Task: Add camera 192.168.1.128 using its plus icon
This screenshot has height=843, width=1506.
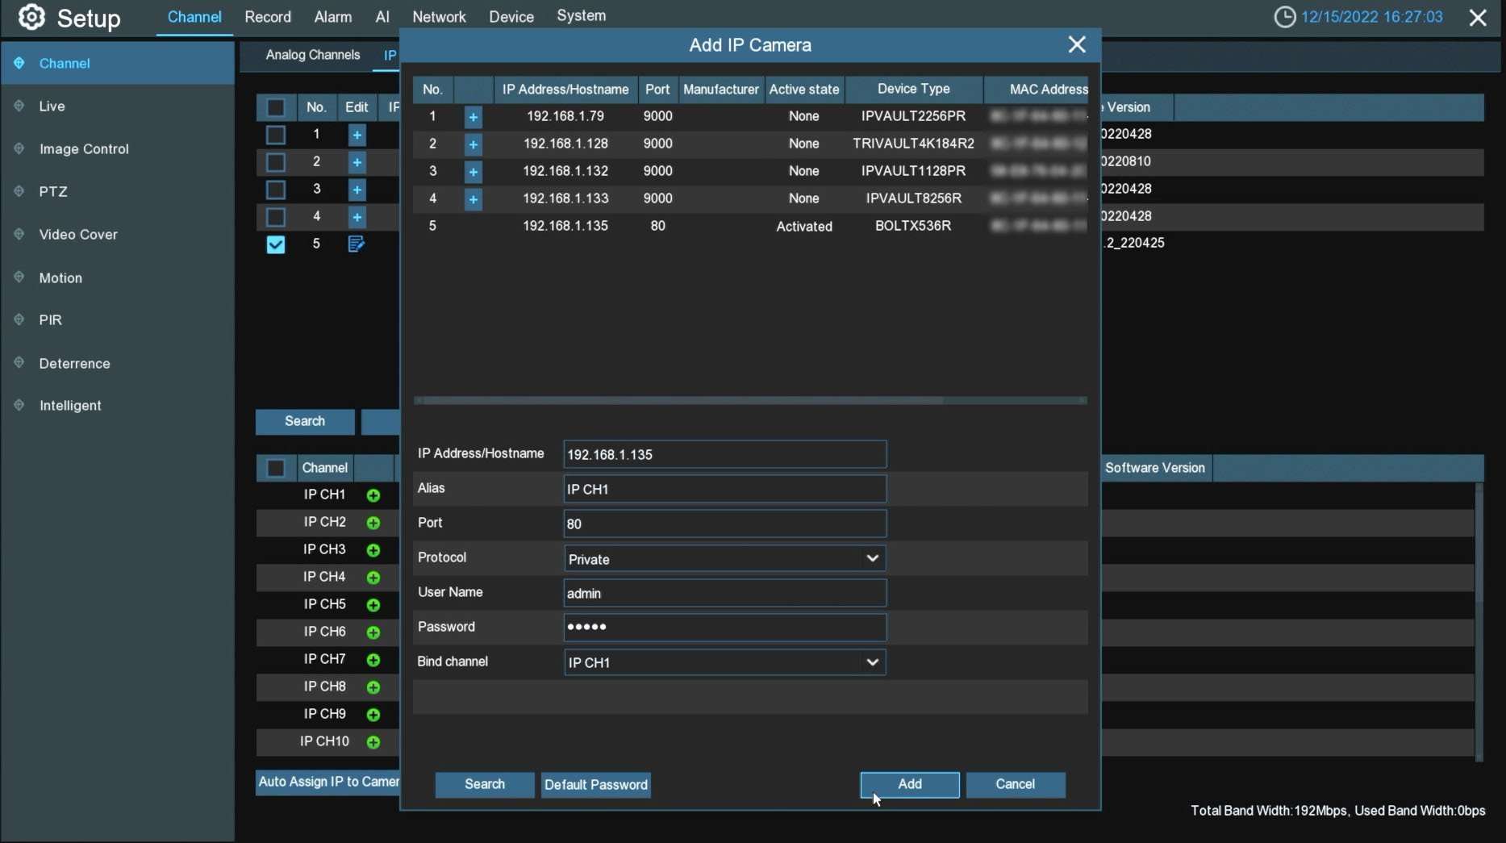Action: click(473, 144)
